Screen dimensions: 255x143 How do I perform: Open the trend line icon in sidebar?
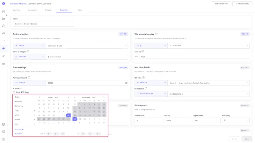4,41
